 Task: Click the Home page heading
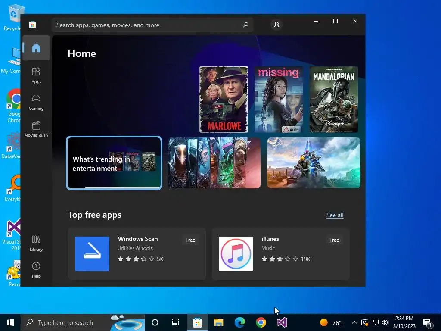(82, 53)
